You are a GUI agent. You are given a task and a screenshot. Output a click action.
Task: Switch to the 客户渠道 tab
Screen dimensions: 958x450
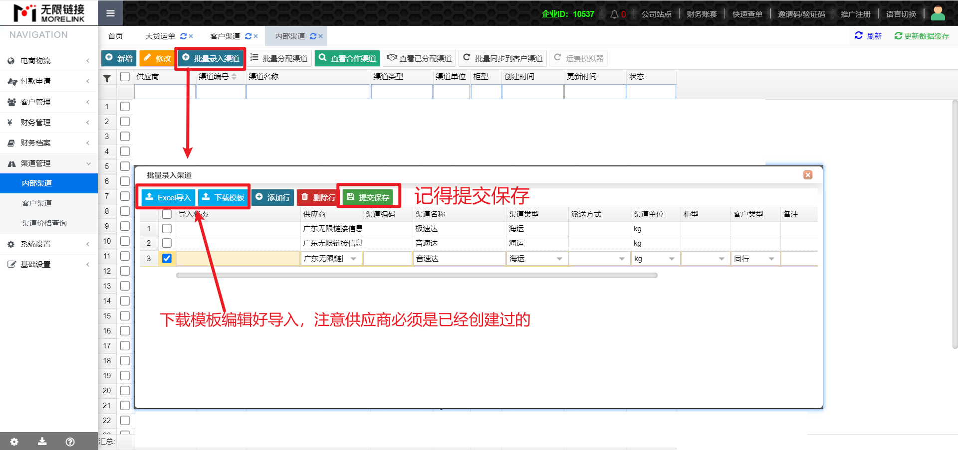[x=225, y=36]
